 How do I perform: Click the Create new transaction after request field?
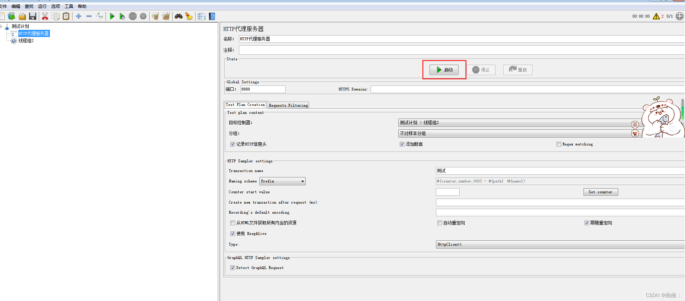click(560, 202)
